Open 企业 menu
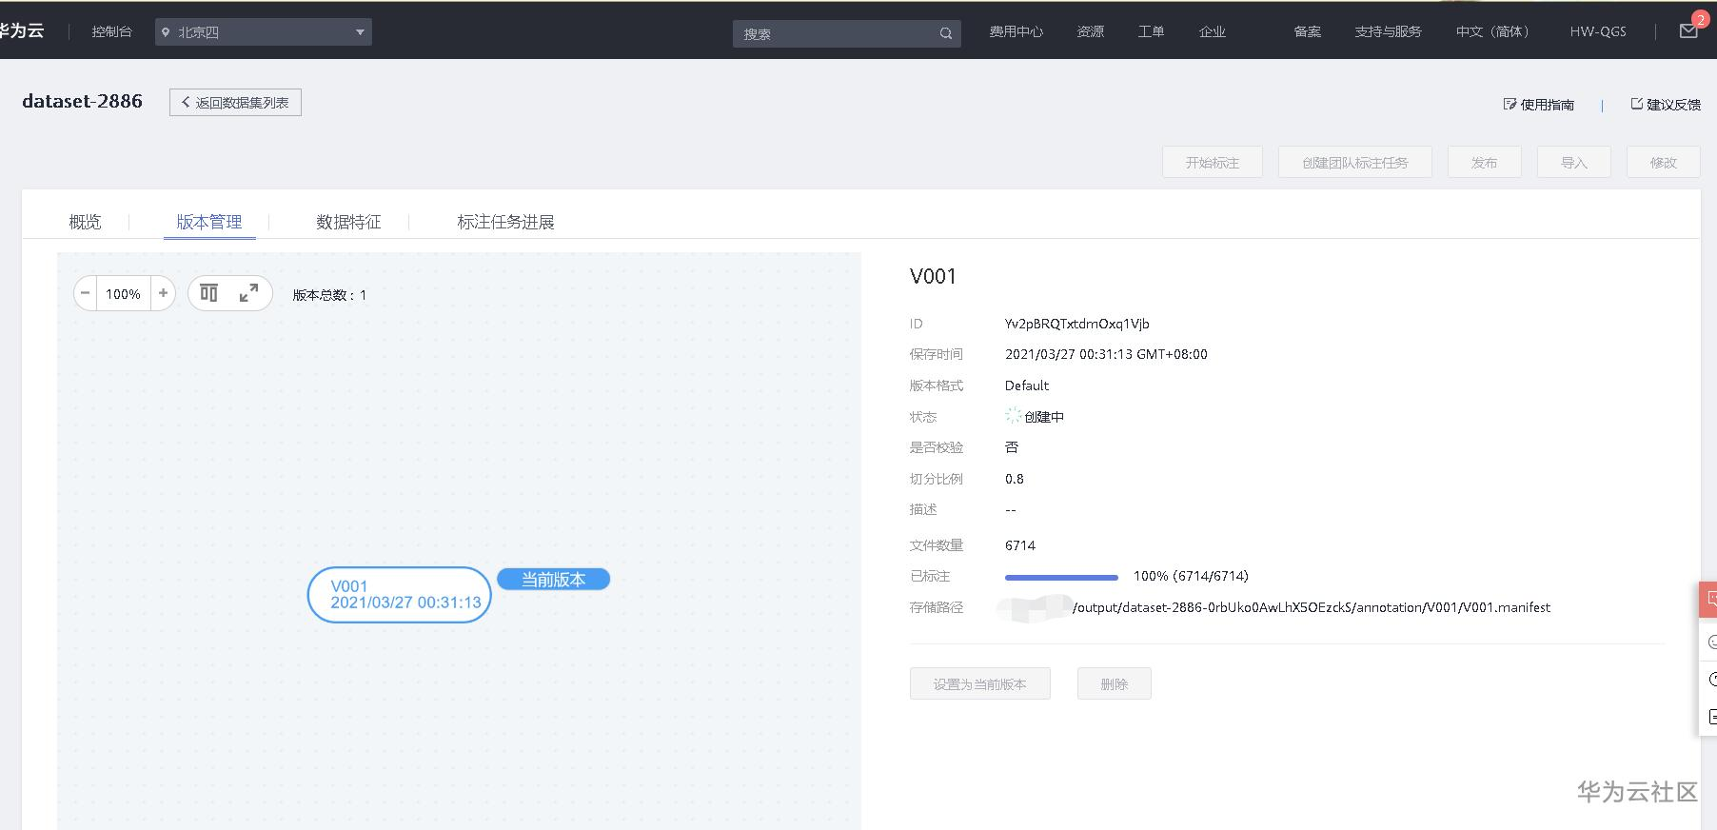This screenshot has height=830, width=1717. coord(1212,31)
